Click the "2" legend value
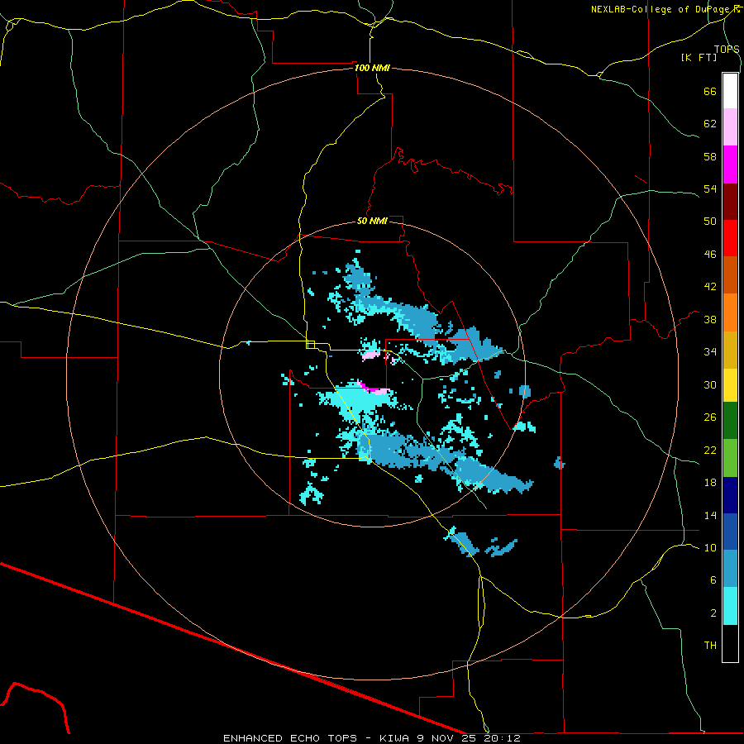Image resolution: width=744 pixels, height=744 pixels. pyautogui.click(x=713, y=613)
